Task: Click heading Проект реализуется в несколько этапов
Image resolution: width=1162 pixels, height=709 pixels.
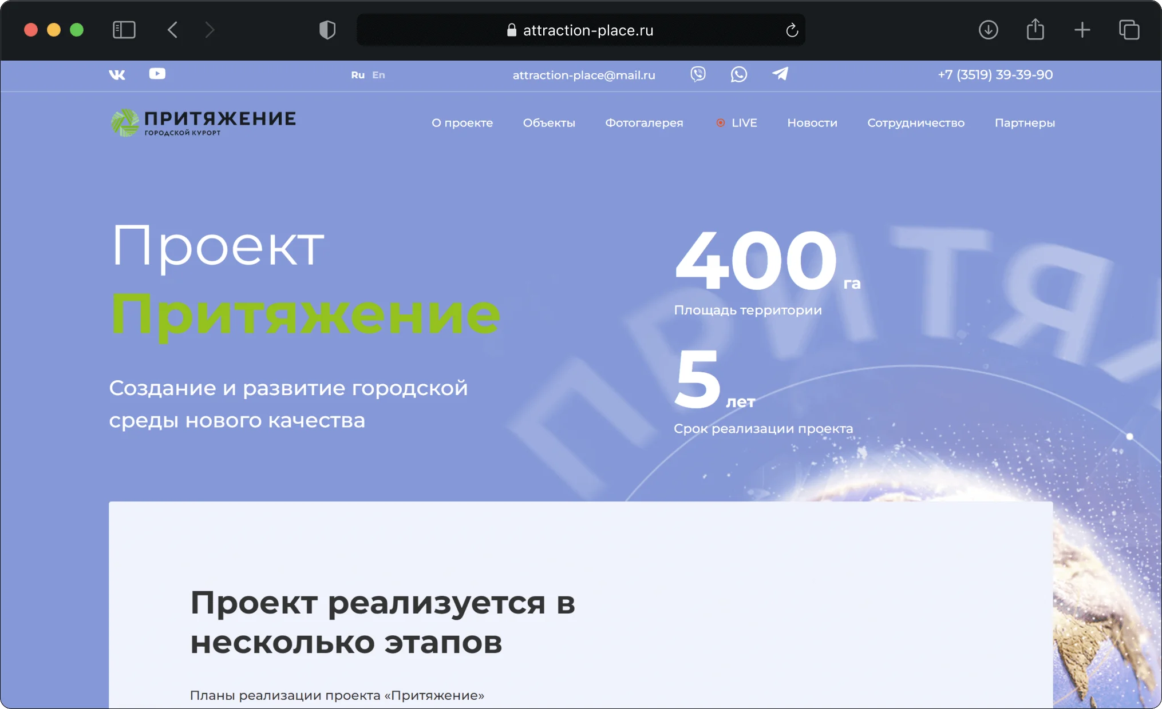Action: pos(382,622)
